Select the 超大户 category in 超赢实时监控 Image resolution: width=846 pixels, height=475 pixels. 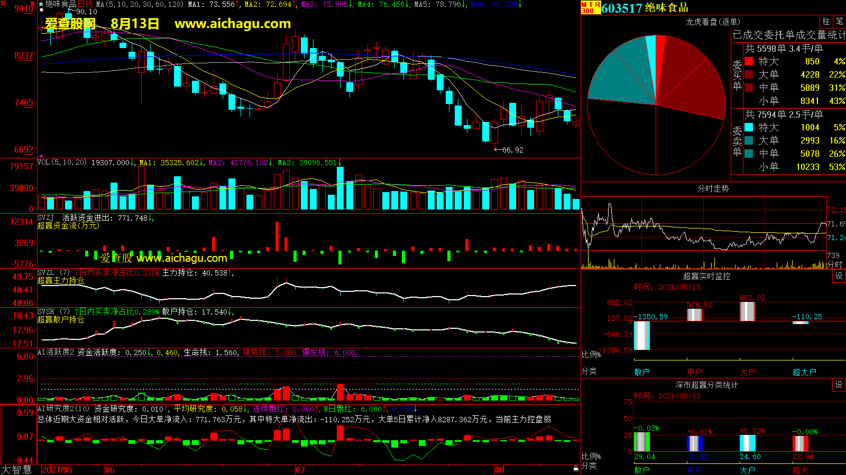pyautogui.click(x=804, y=372)
